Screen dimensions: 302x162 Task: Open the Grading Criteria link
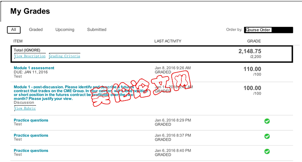(x=65, y=56)
